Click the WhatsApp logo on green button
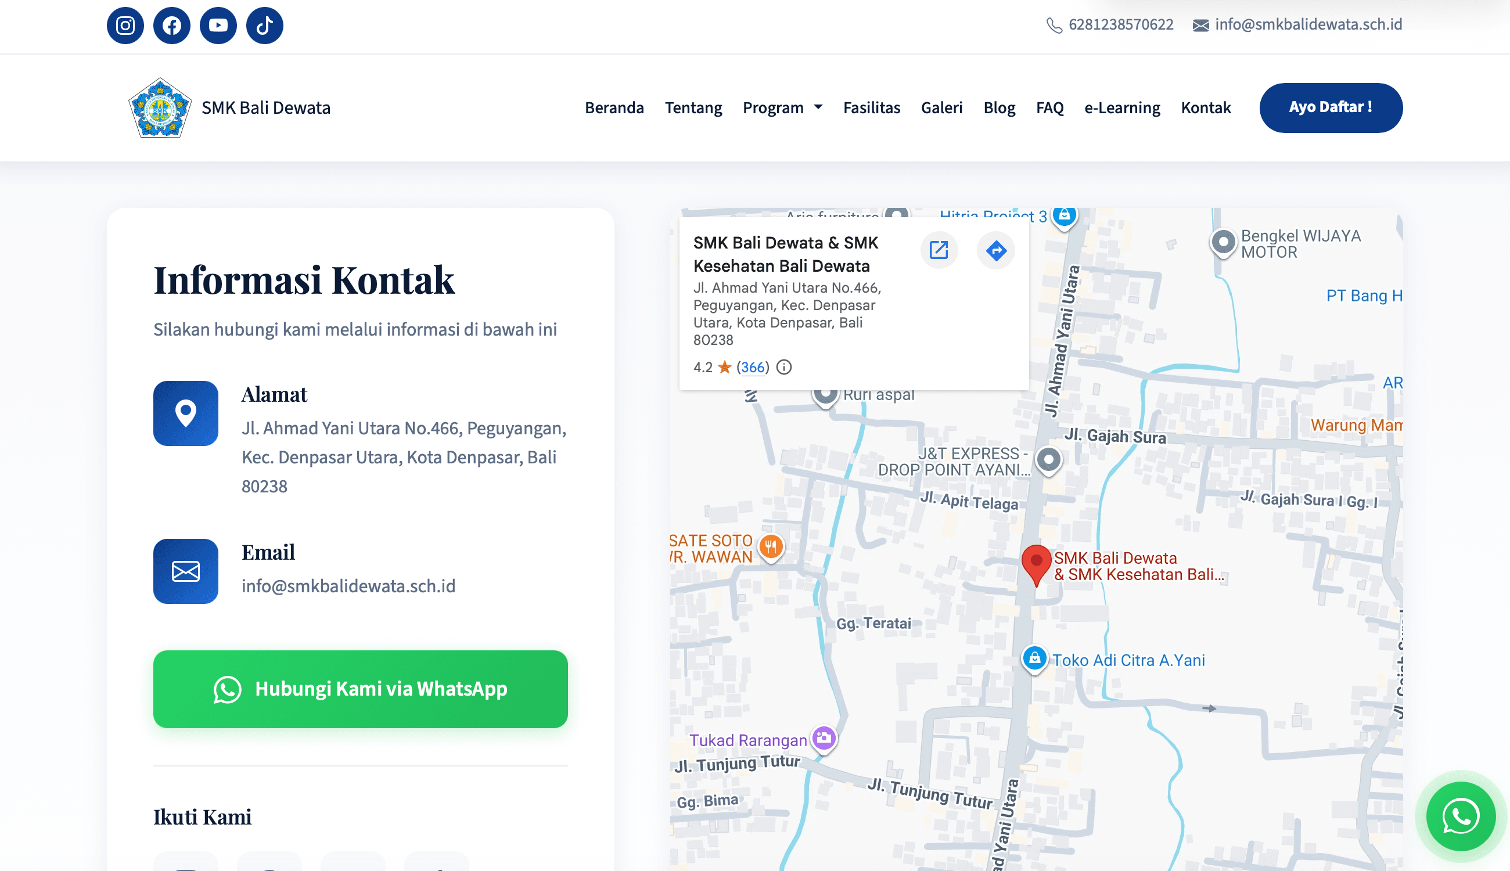The height and width of the screenshot is (871, 1510). [x=227, y=689]
